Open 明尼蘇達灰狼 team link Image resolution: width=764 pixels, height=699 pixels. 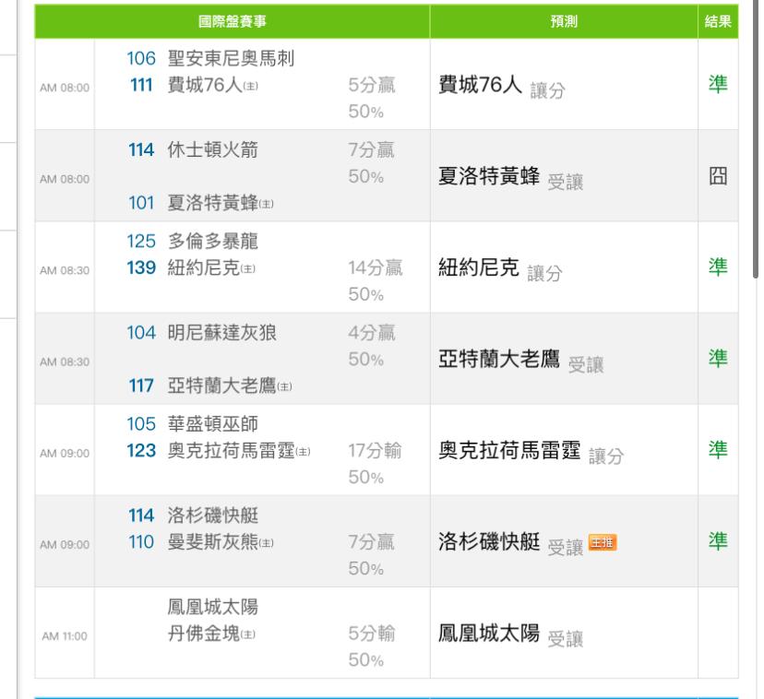click(221, 333)
